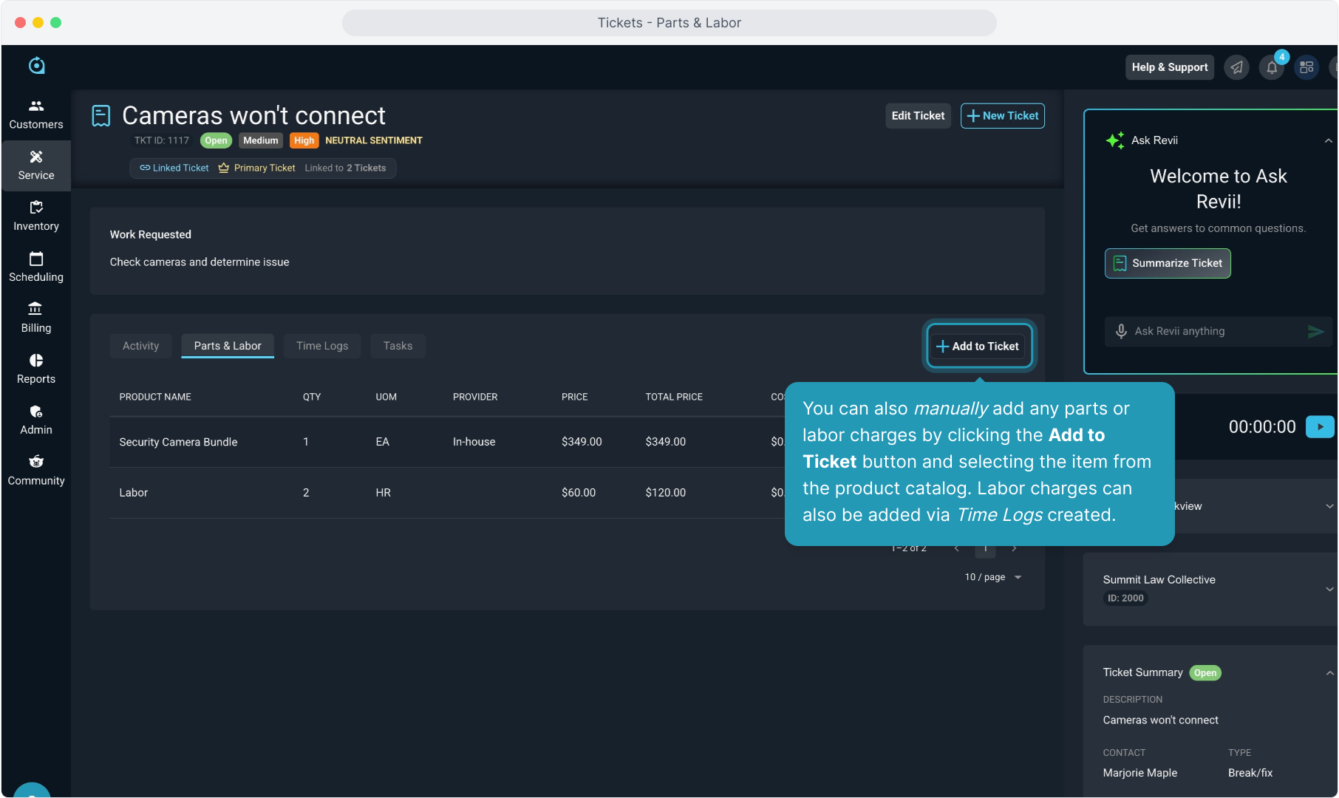Screen dimensions: 1339x798
Task: Open the Admin settings icon
Action: coord(35,420)
